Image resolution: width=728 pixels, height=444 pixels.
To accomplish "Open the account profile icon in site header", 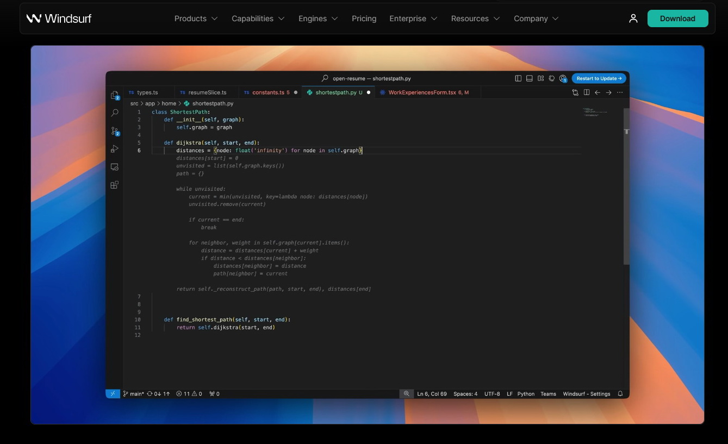I will (x=633, y=18).
